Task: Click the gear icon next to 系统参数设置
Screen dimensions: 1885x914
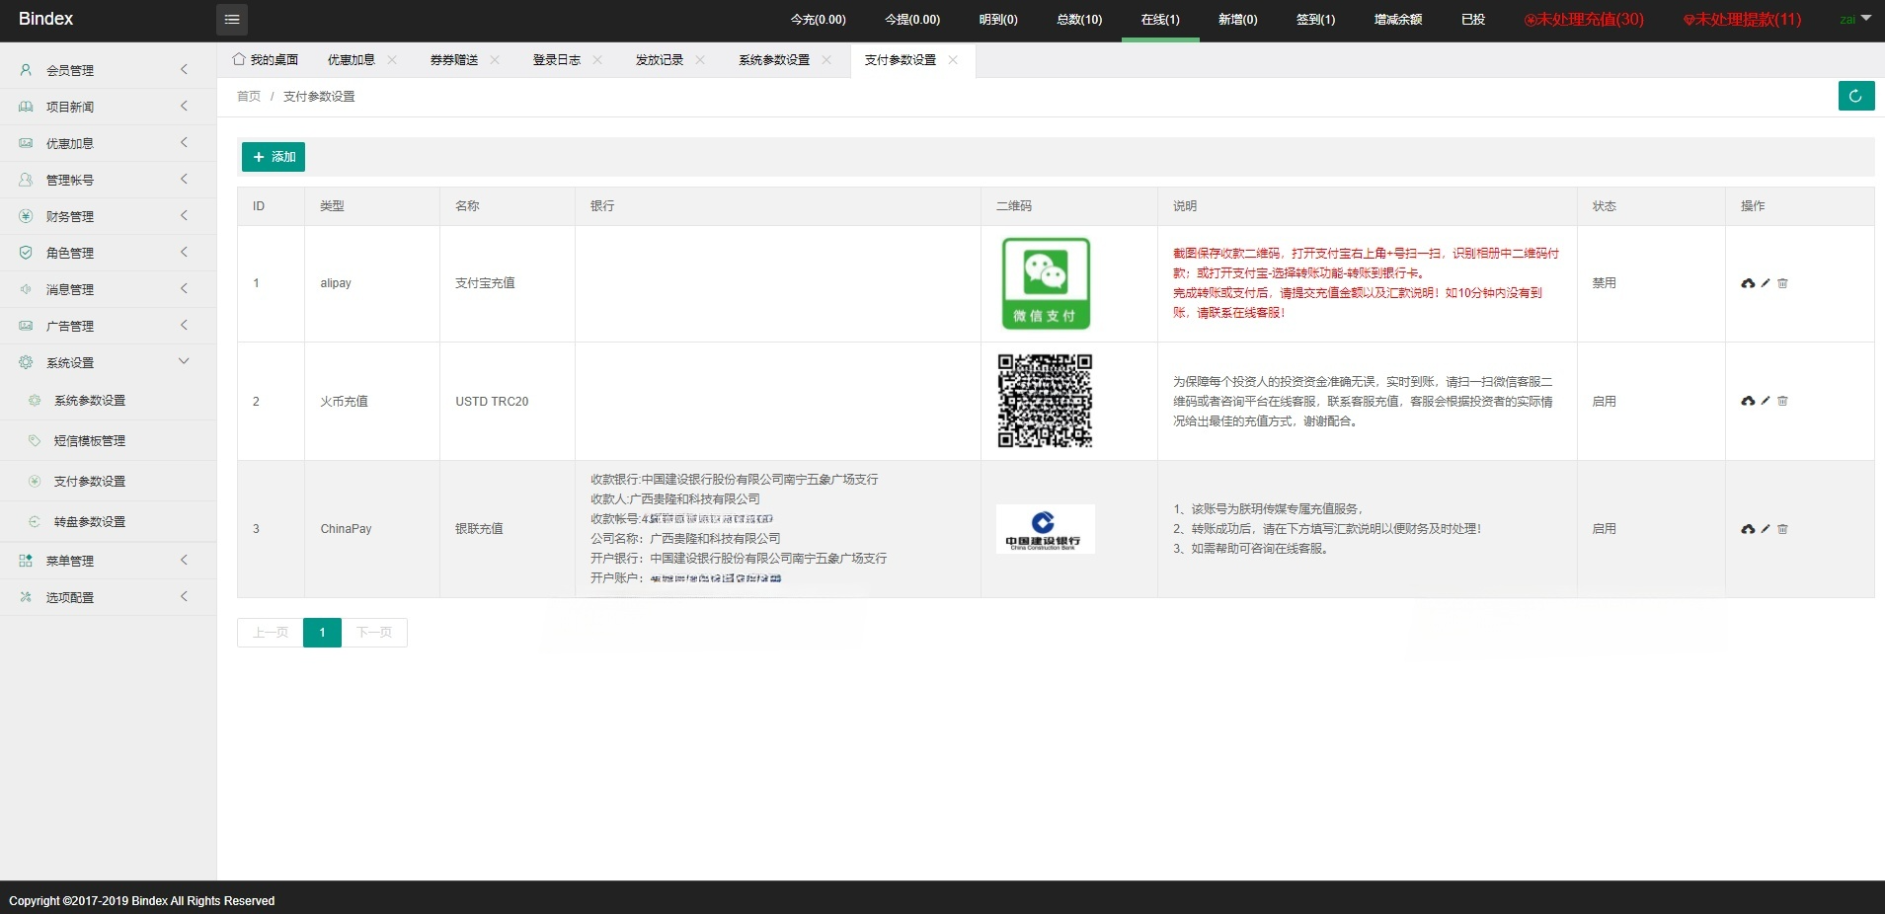Action: click(35, 401)
